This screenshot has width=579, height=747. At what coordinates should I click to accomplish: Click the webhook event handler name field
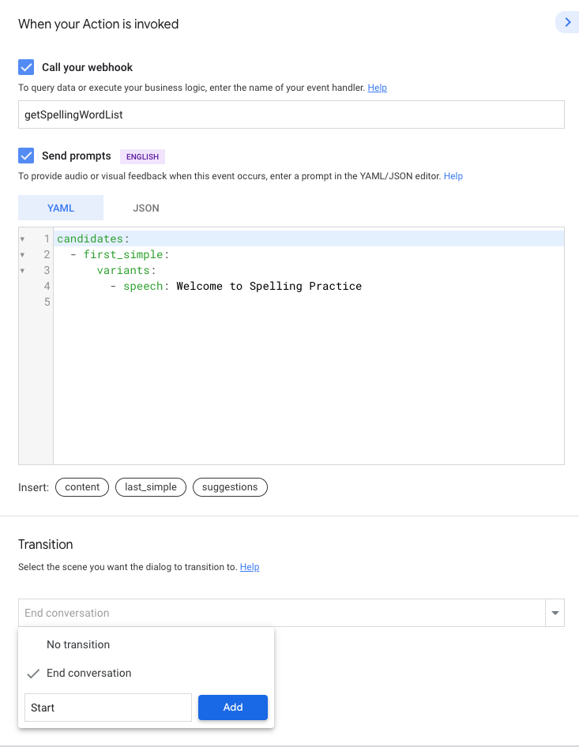[x=291, y=114]
